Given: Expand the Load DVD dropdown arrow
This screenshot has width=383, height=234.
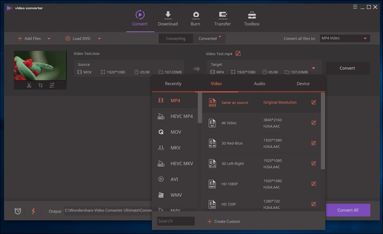Looking at the screenshot, I should point(100,39).
